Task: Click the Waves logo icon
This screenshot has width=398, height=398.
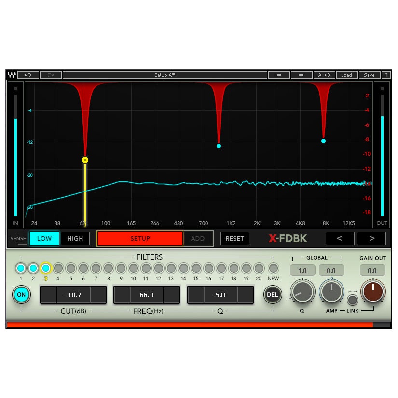Action: [x=12, y=75]
